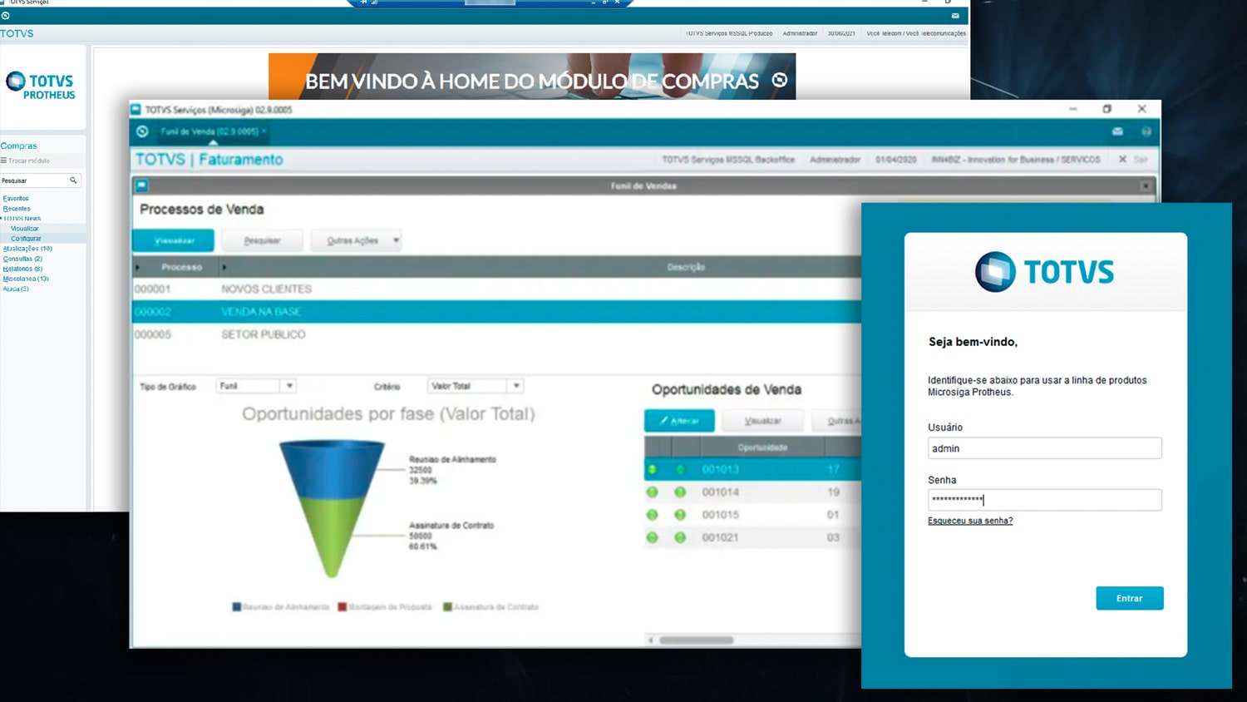This screenshot has width=1247, height=702.
Task: Click the Administrador label in Faturamento header
Action: point(835,159)
